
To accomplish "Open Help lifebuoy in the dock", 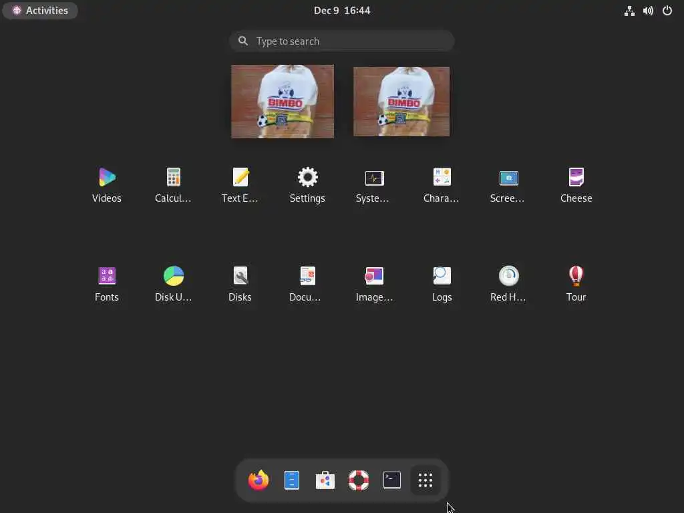I will (x=359, y=480).
